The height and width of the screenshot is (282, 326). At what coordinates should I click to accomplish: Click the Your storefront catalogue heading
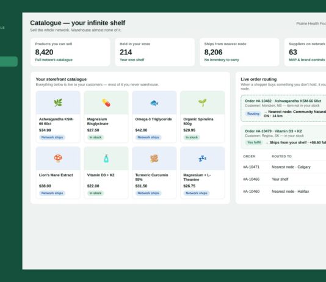(61, 79)
